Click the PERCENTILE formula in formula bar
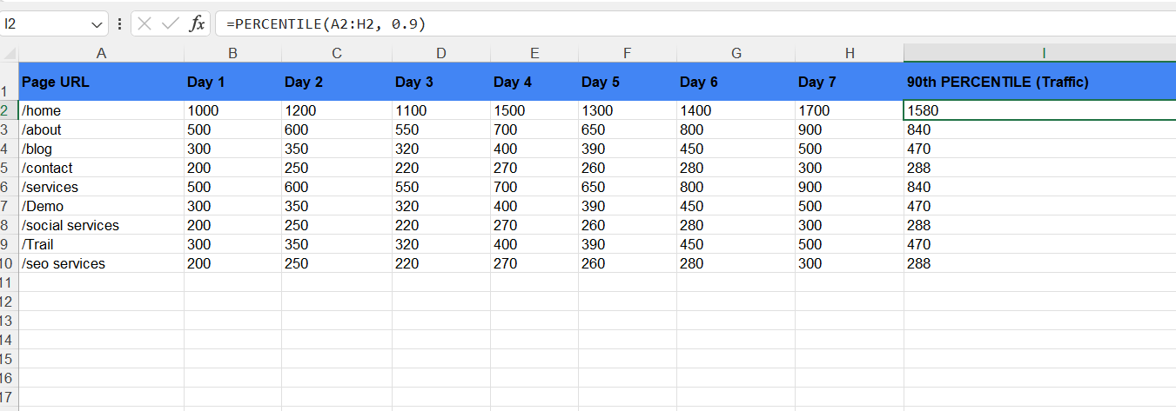 click(x=326, y=24)
